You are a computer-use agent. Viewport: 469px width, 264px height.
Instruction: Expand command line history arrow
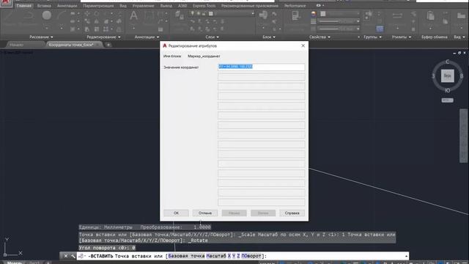406,256
